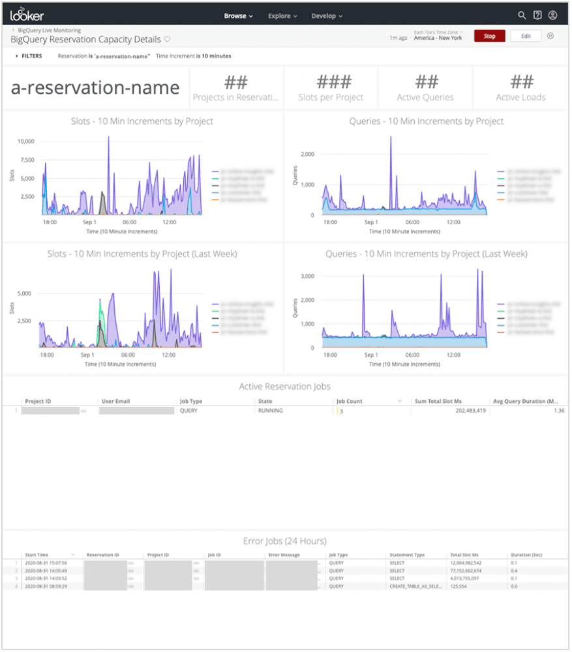
Task: Favorite the dashboard with heart icon
Action: 167,40
